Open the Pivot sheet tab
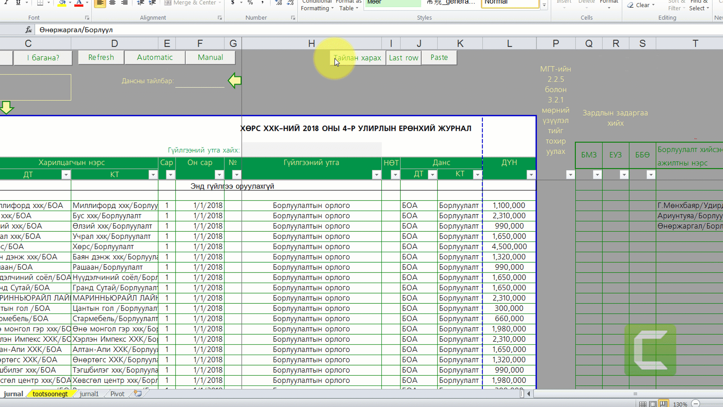Screen dimensions: 723x407 (x=117, y=394)
